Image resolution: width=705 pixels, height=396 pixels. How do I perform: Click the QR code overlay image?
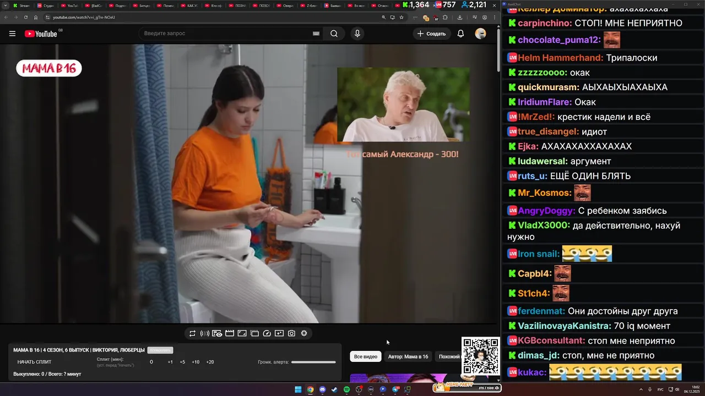481,356
